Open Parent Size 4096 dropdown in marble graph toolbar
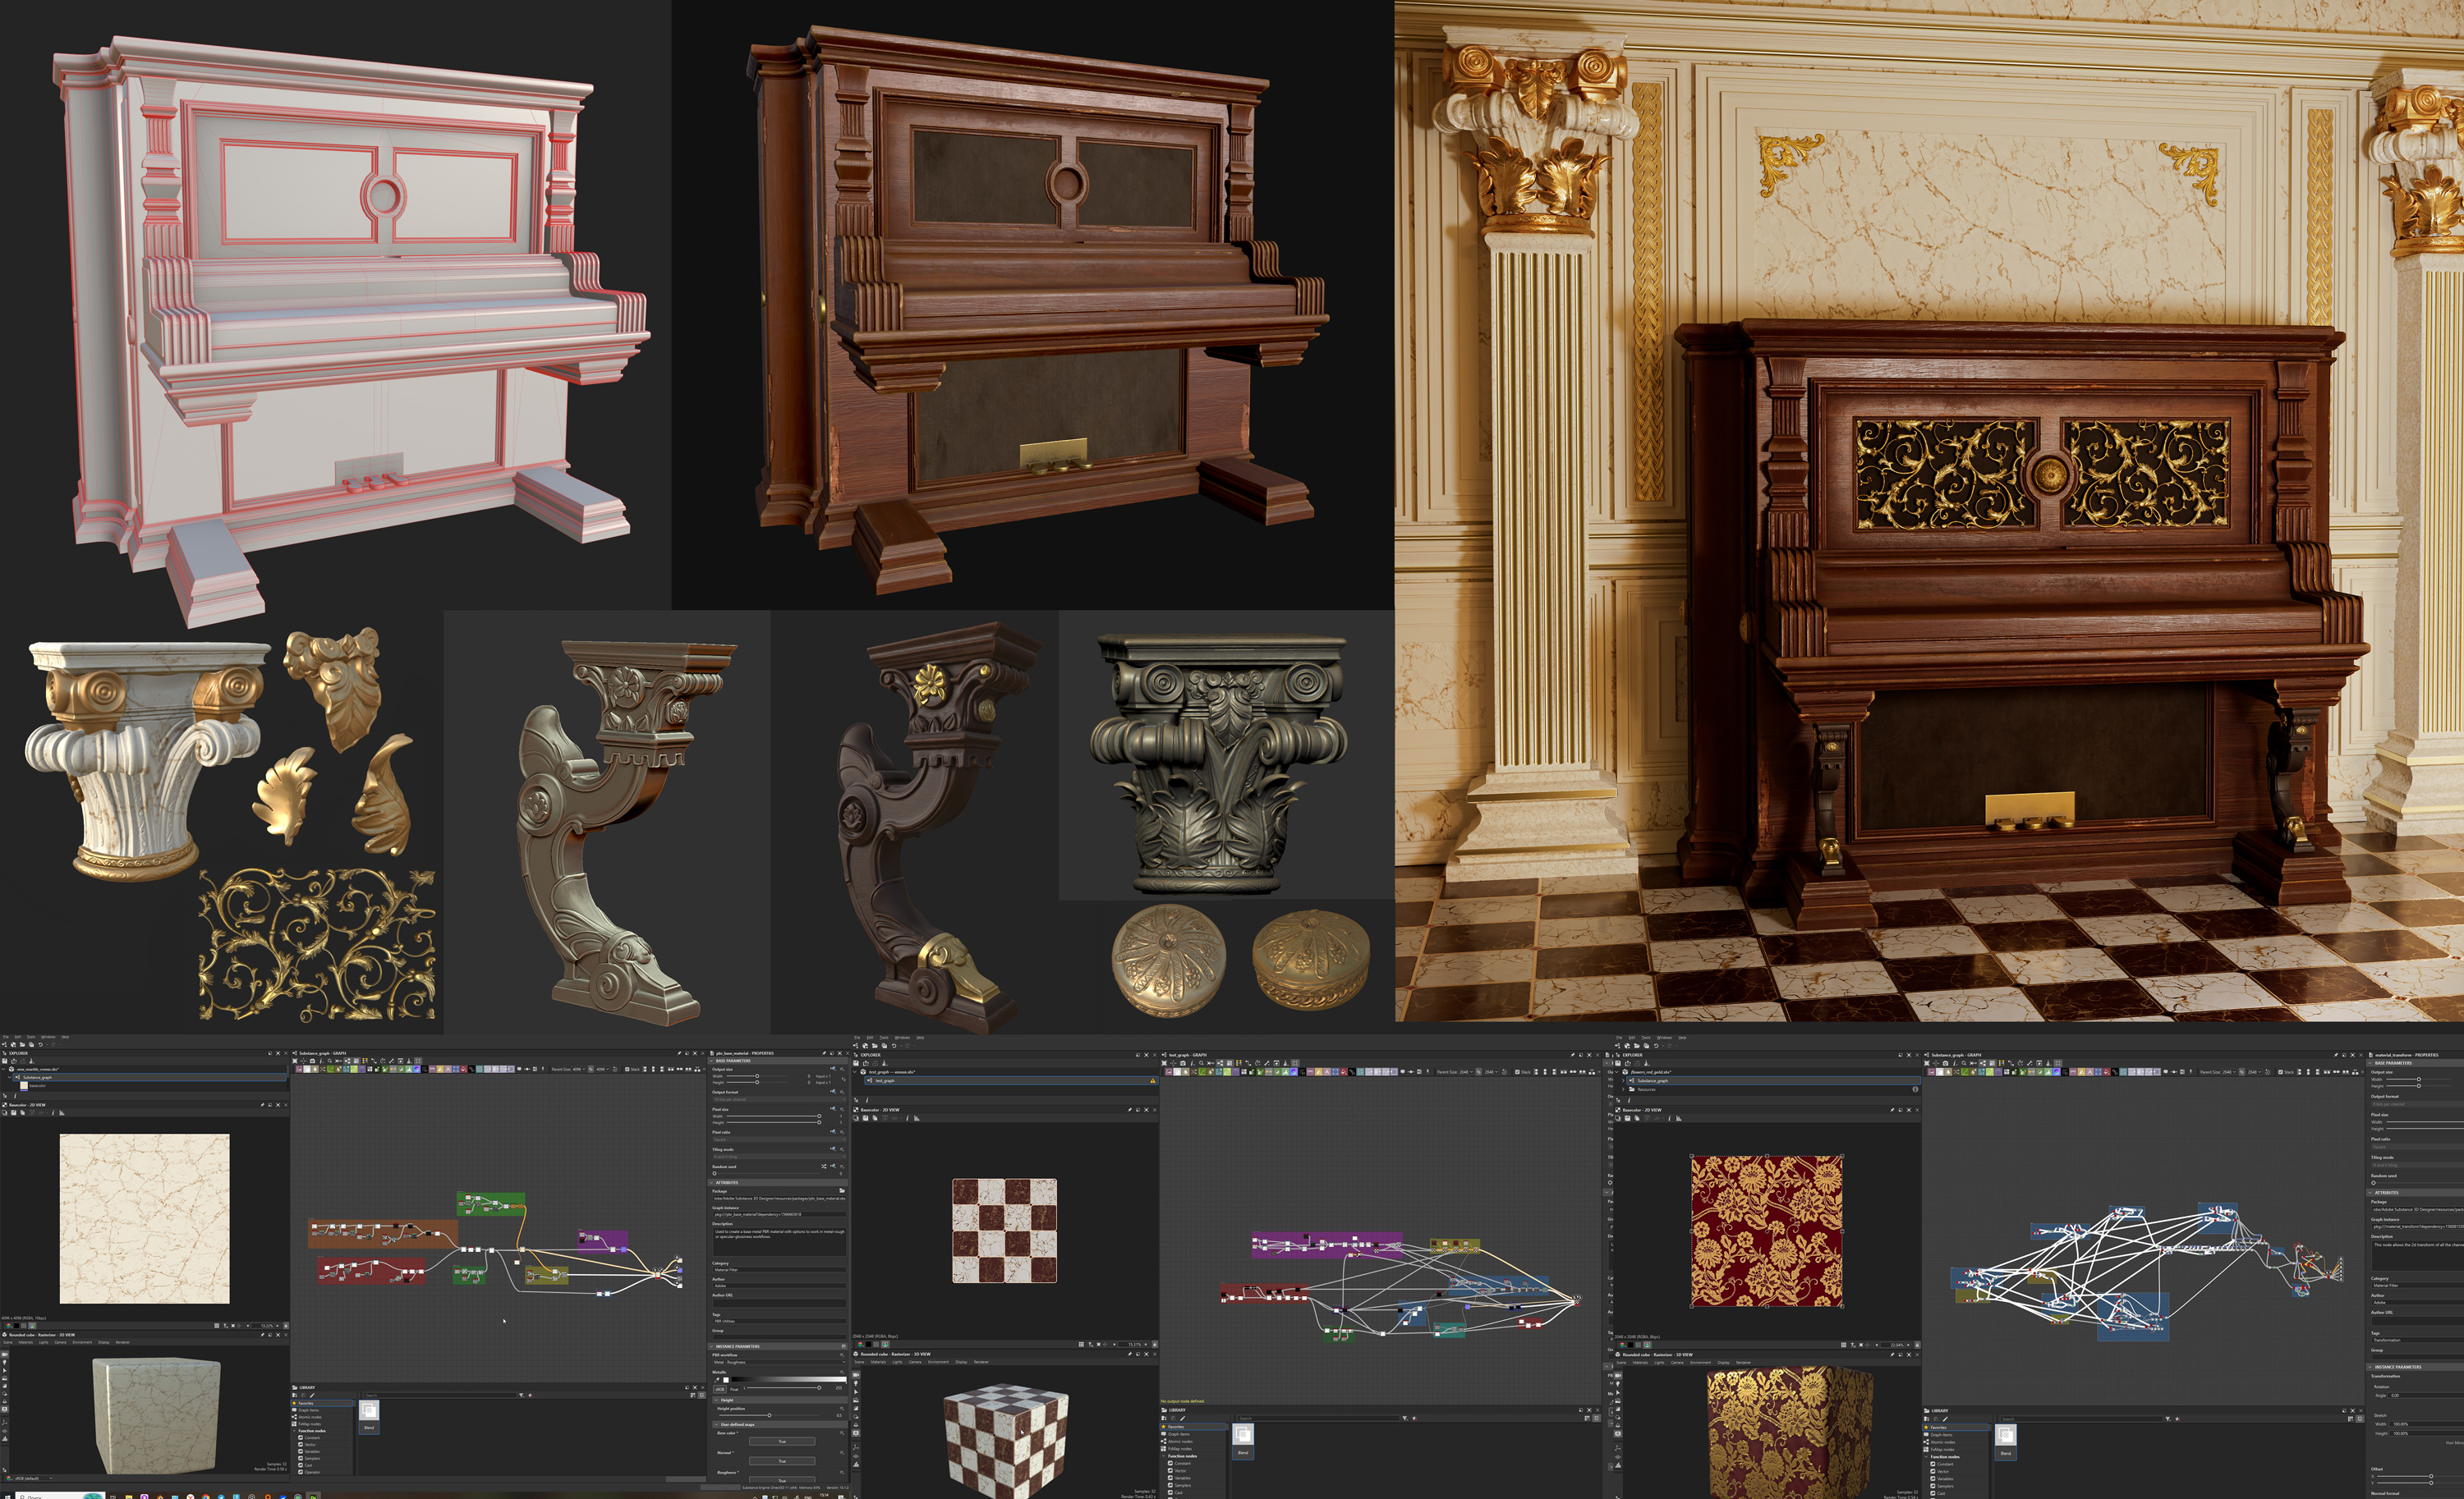Screen dimensions: 2464x1499 580,1070
